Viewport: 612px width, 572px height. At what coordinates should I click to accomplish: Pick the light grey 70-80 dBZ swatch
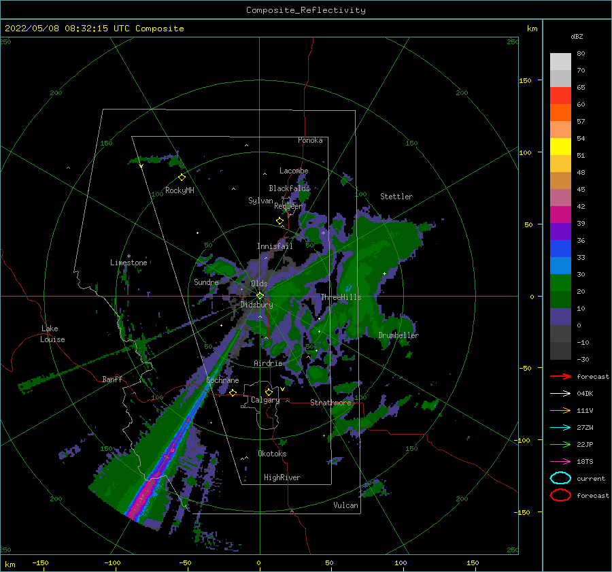tap(560, 62)
